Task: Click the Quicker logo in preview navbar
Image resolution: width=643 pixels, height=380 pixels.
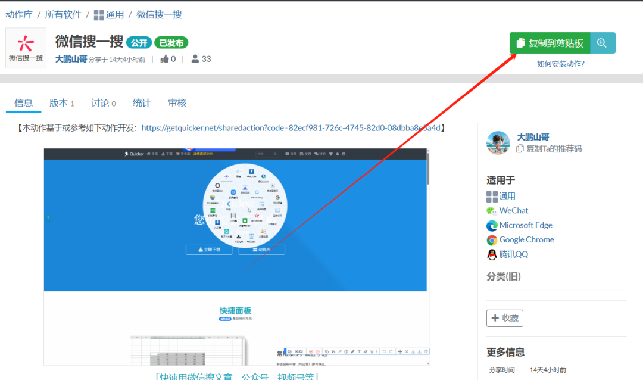Action: click(134, 154)
